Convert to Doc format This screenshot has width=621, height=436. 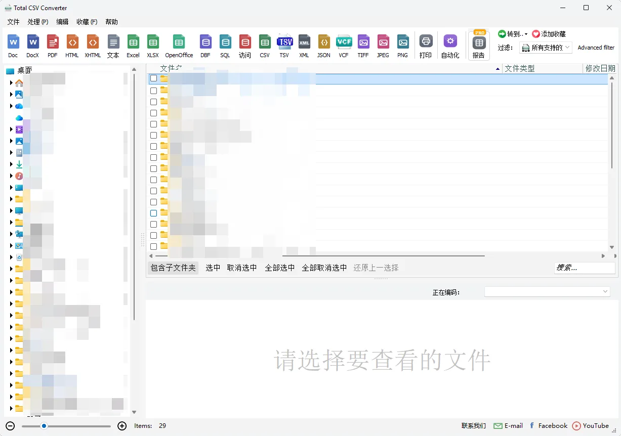tap(13, 46)
